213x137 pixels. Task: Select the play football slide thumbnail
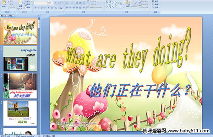(20, 113)
